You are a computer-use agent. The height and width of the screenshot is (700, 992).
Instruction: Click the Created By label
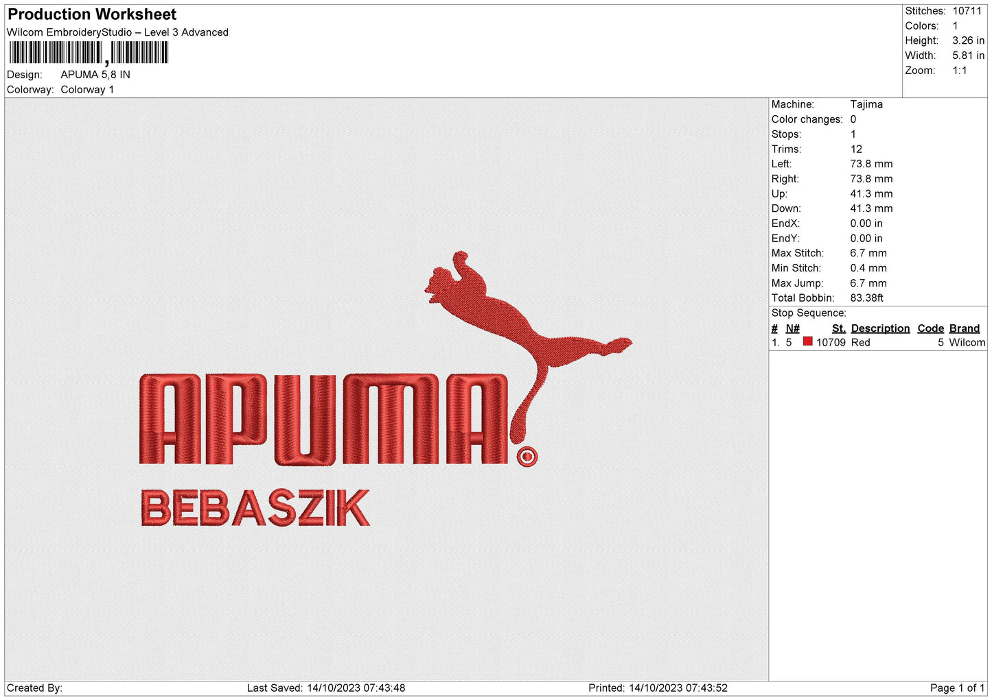click(x=34, y=688)
